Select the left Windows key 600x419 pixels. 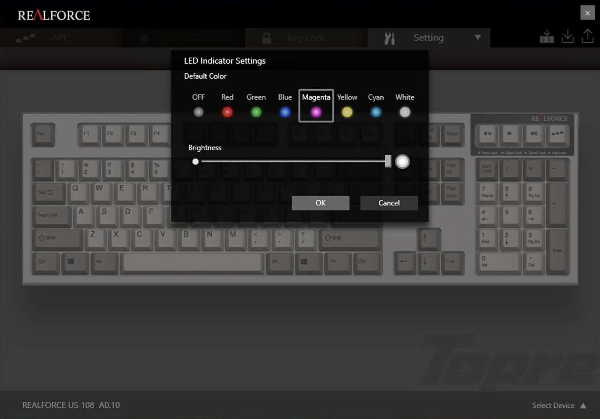(75, 264)
